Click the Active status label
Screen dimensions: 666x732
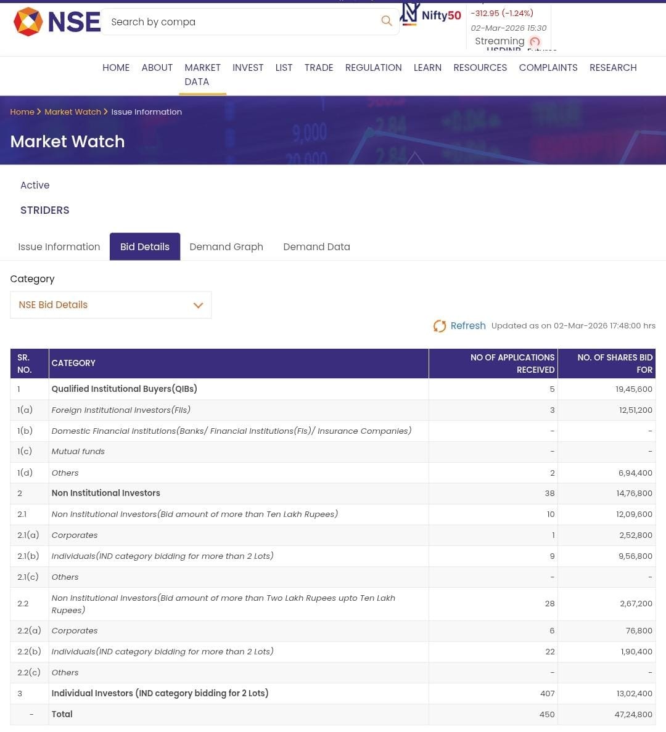(x=35, y=185)
